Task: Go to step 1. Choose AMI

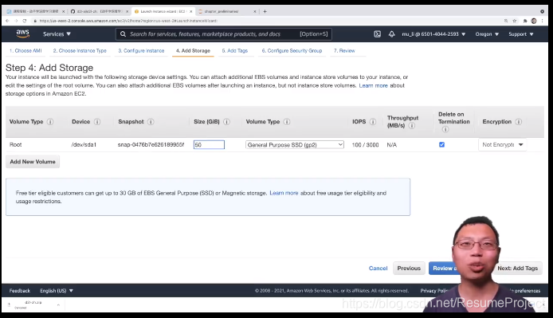Action: pos(25,51)
